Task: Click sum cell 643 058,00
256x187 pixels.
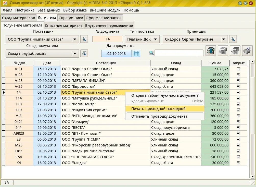Action: tap(215, 86)
